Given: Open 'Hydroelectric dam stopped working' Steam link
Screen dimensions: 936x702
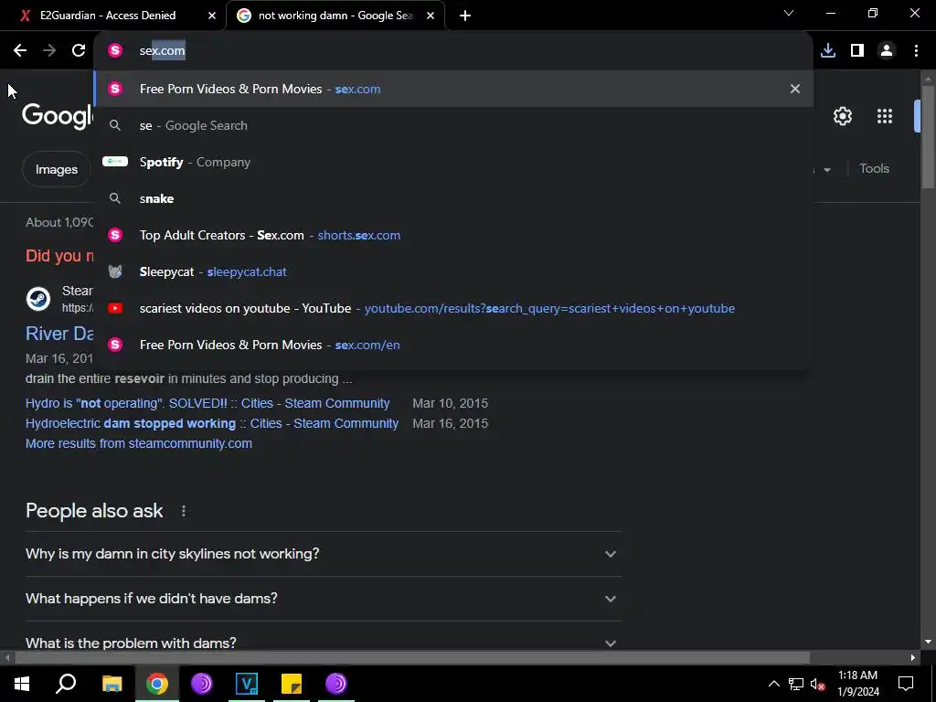Looking at the screenshot, I should pos(212,423).
